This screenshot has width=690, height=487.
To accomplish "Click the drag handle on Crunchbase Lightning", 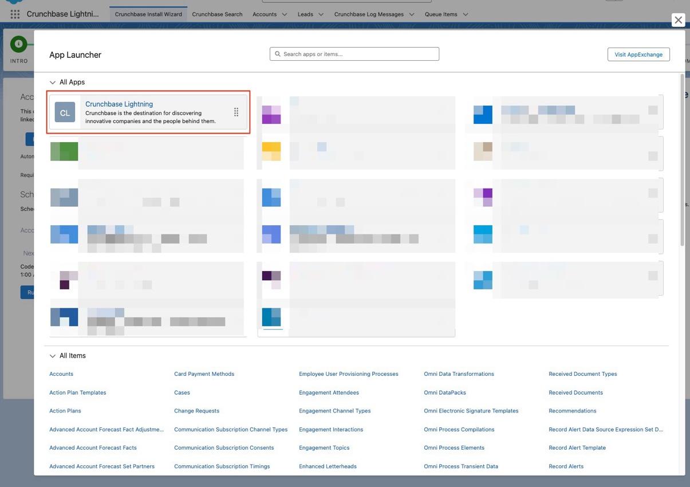I will (x=236, y=112).
